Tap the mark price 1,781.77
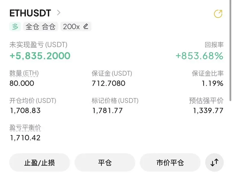Screen dimensions: 233x175 107,111
